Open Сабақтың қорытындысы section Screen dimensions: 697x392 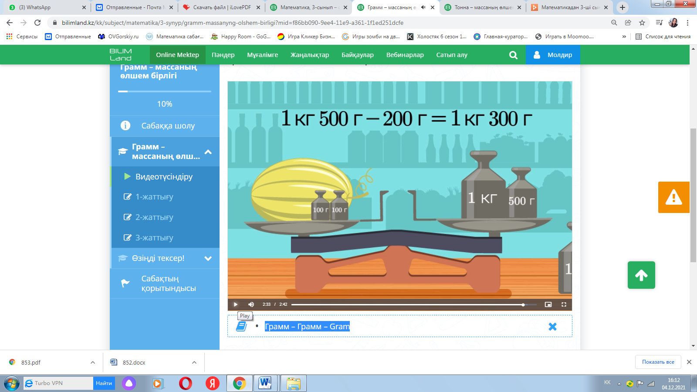[165, 284]
